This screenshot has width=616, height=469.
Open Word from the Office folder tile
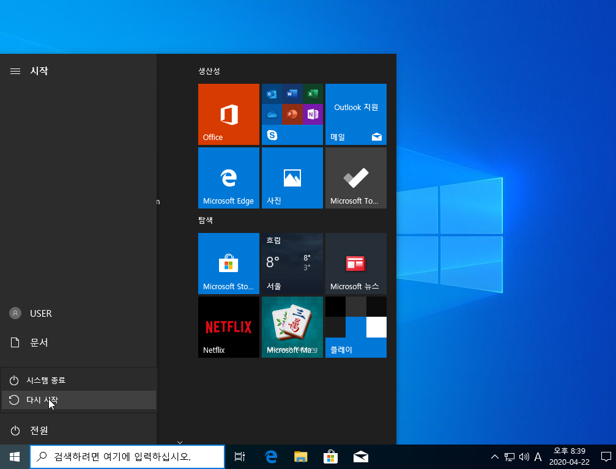[x=292, y=94]
